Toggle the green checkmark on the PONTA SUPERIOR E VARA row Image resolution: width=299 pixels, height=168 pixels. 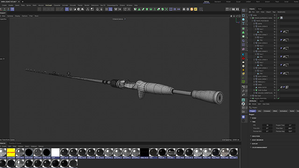click(x=278, y=18)
